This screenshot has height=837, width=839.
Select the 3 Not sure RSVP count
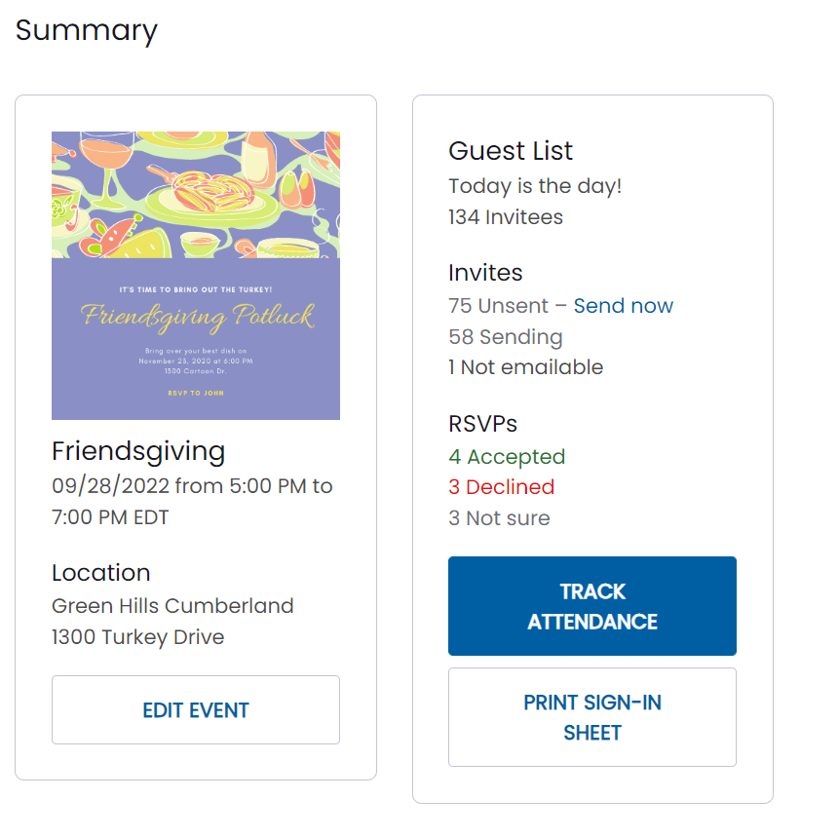[x=499, y=518]
